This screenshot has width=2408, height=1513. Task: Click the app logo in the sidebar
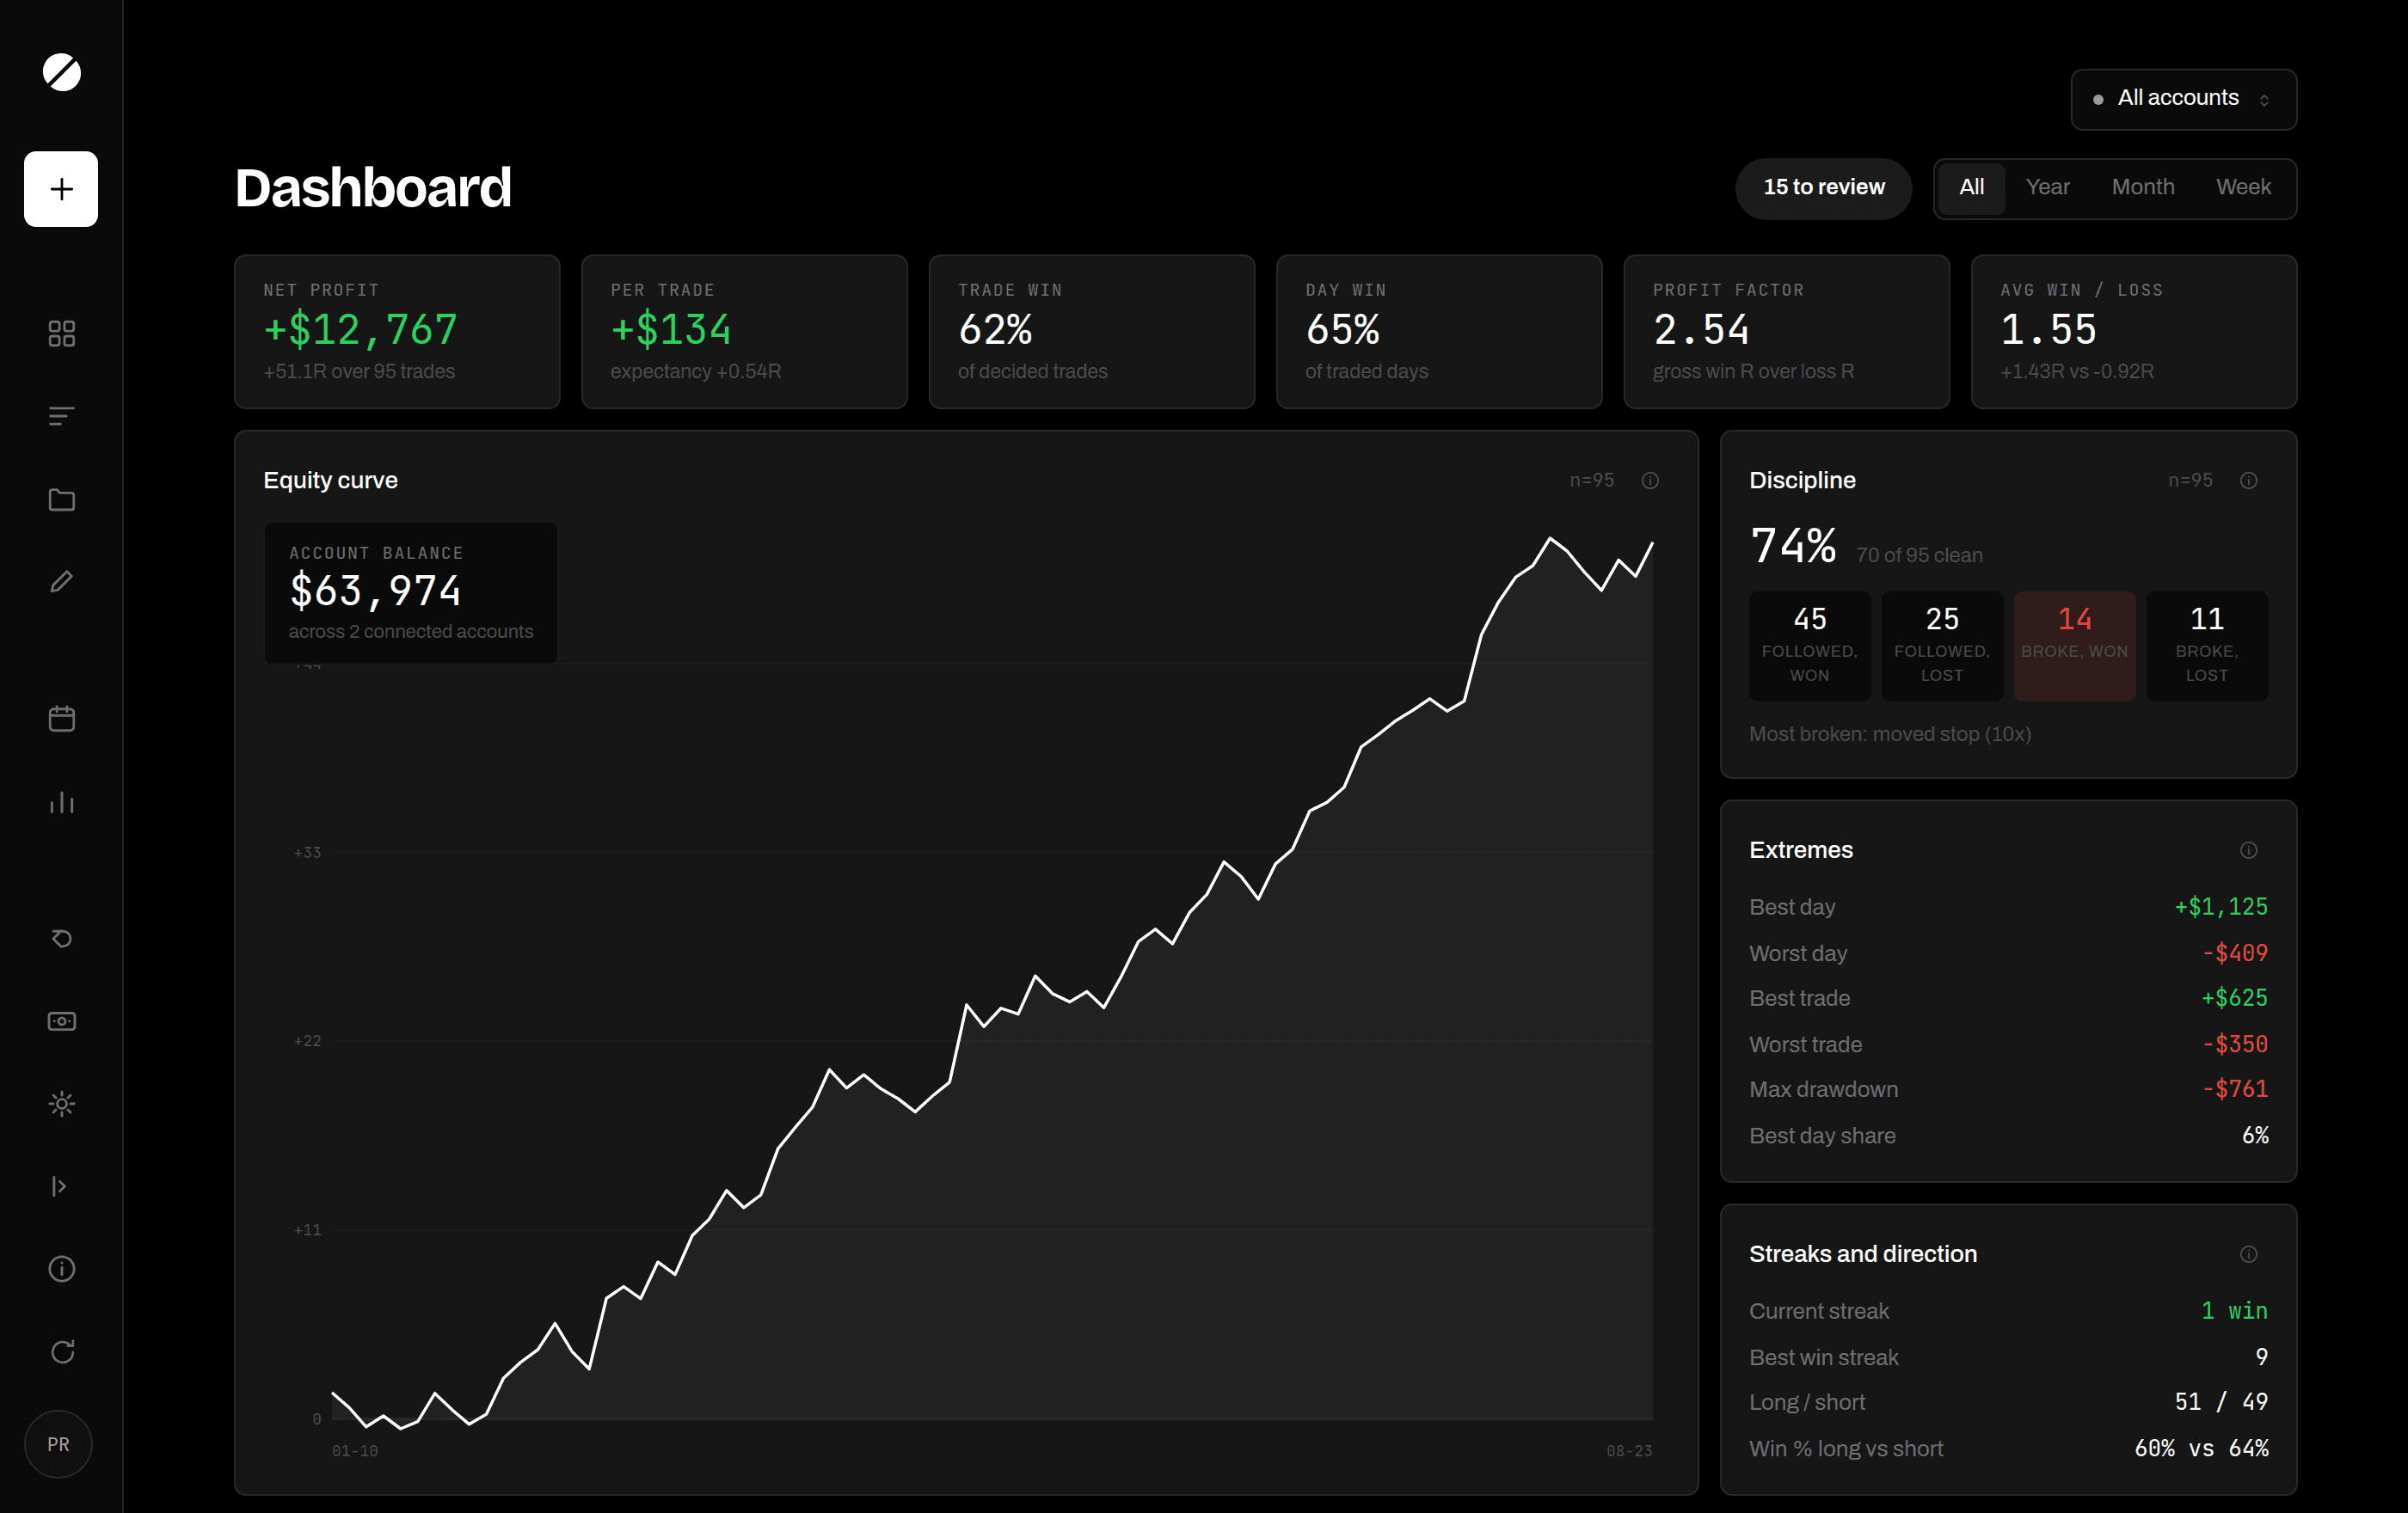[61, 72]
